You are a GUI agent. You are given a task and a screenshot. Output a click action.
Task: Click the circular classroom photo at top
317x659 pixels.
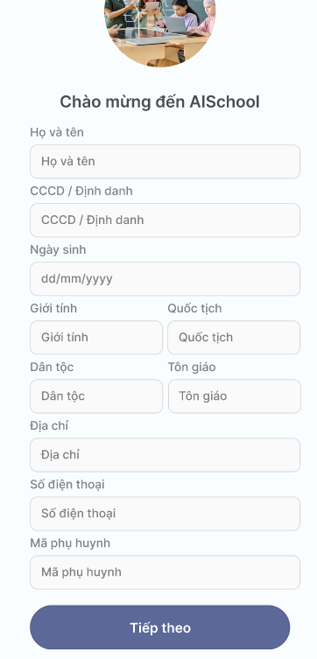pyautogui.click(x=159, y=32)
